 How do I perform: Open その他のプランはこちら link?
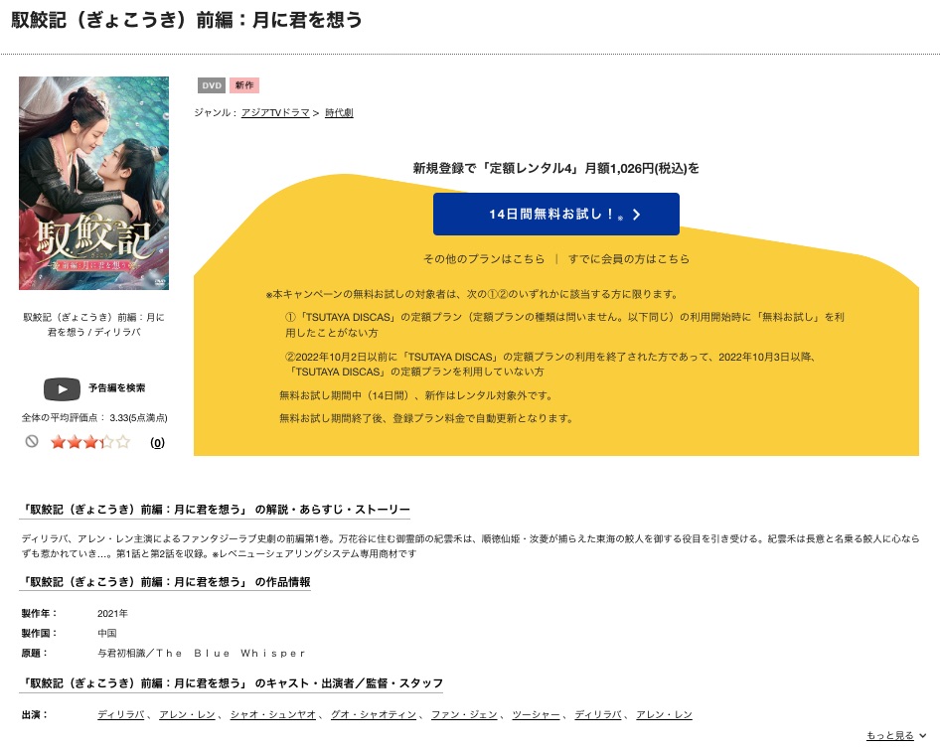point(484,259)
